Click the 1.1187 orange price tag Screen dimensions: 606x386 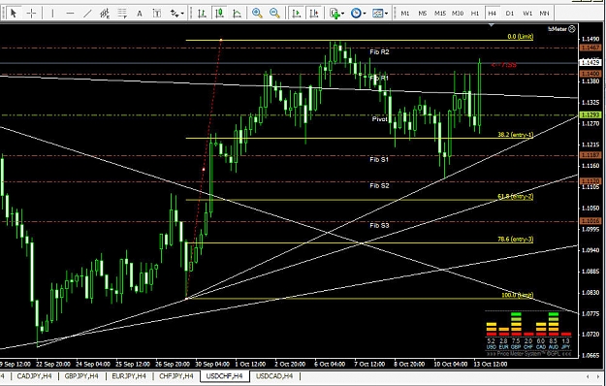click(x=590, y=155)
